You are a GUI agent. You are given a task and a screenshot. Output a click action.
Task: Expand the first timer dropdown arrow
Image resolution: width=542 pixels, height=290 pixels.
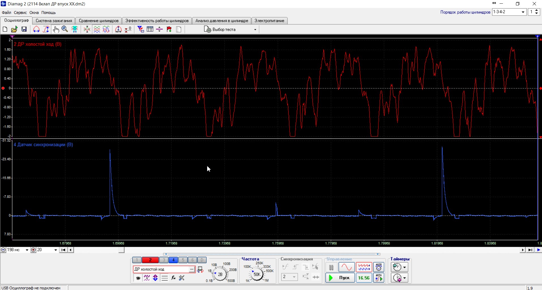404,267
